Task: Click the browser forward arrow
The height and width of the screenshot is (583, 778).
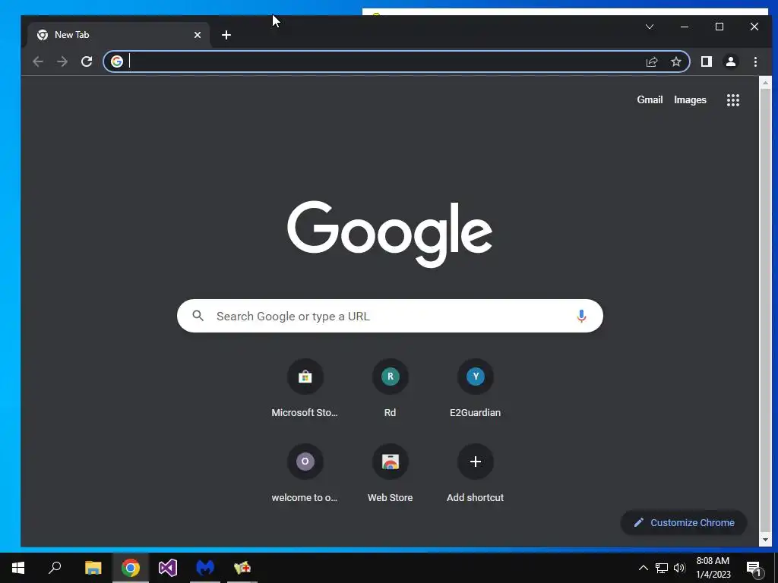Action: tap(62, 61)
